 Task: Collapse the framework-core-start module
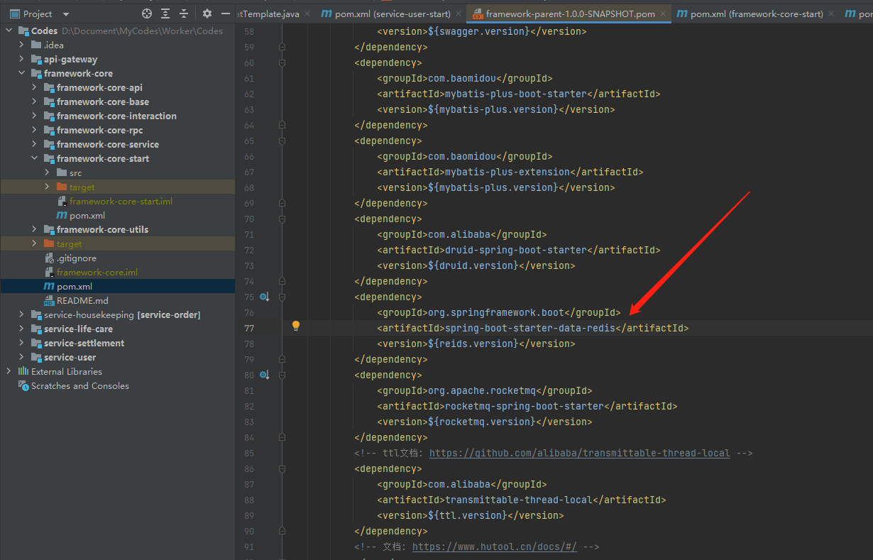(x=35, y=158)
